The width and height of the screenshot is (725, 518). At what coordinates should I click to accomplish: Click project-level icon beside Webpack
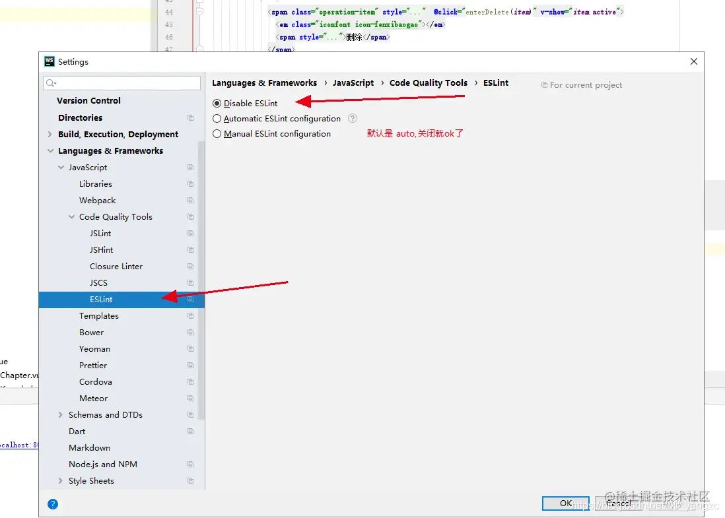[x=191, y=201]
